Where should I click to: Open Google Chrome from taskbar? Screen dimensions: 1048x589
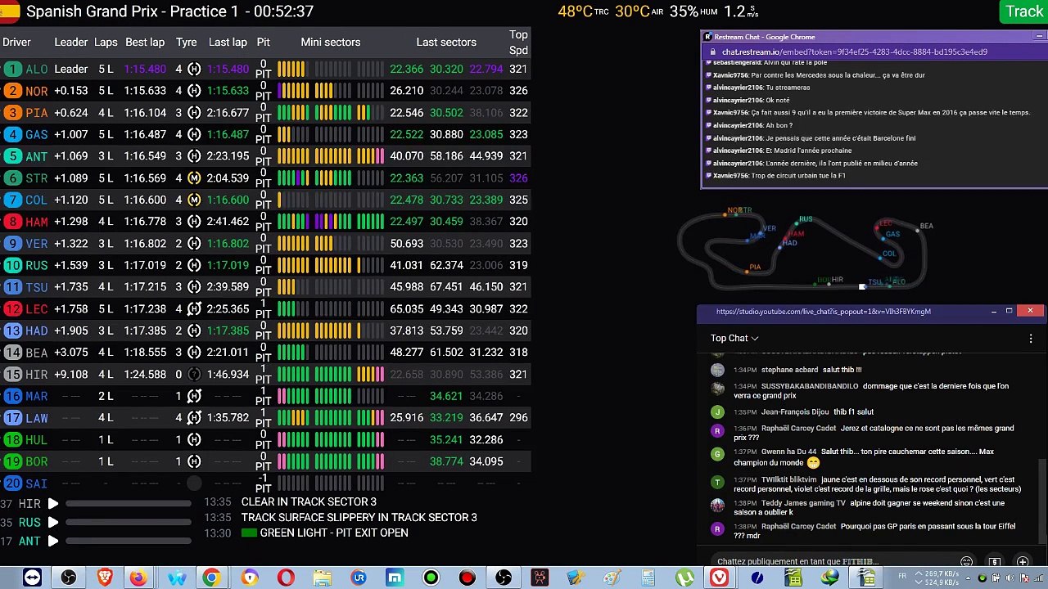[x=211, y=578]
